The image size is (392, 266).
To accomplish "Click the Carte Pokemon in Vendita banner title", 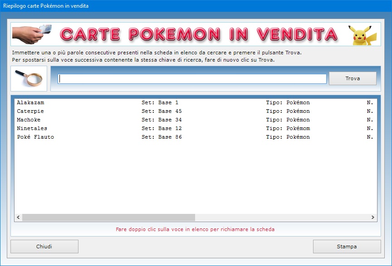I will pos(199,34).
